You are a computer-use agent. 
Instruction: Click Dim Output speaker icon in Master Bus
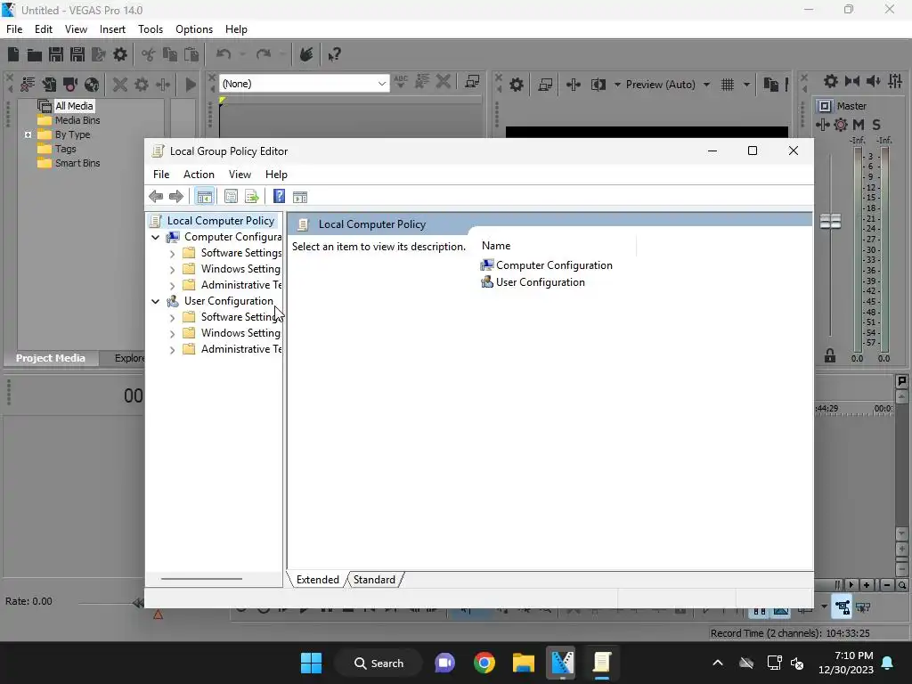(x=874, y=81)
